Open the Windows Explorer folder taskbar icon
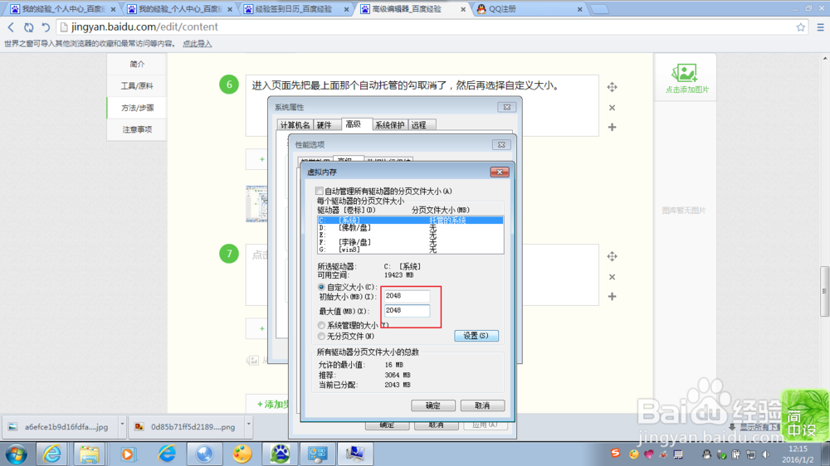The image size is (830, 466). coord(89,454)
